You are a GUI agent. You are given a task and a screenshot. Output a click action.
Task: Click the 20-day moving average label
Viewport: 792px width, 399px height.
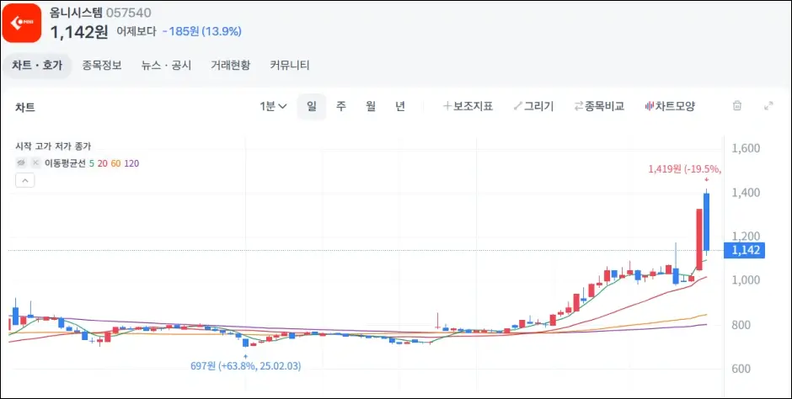pyautogui.click(x=103, y=163)
